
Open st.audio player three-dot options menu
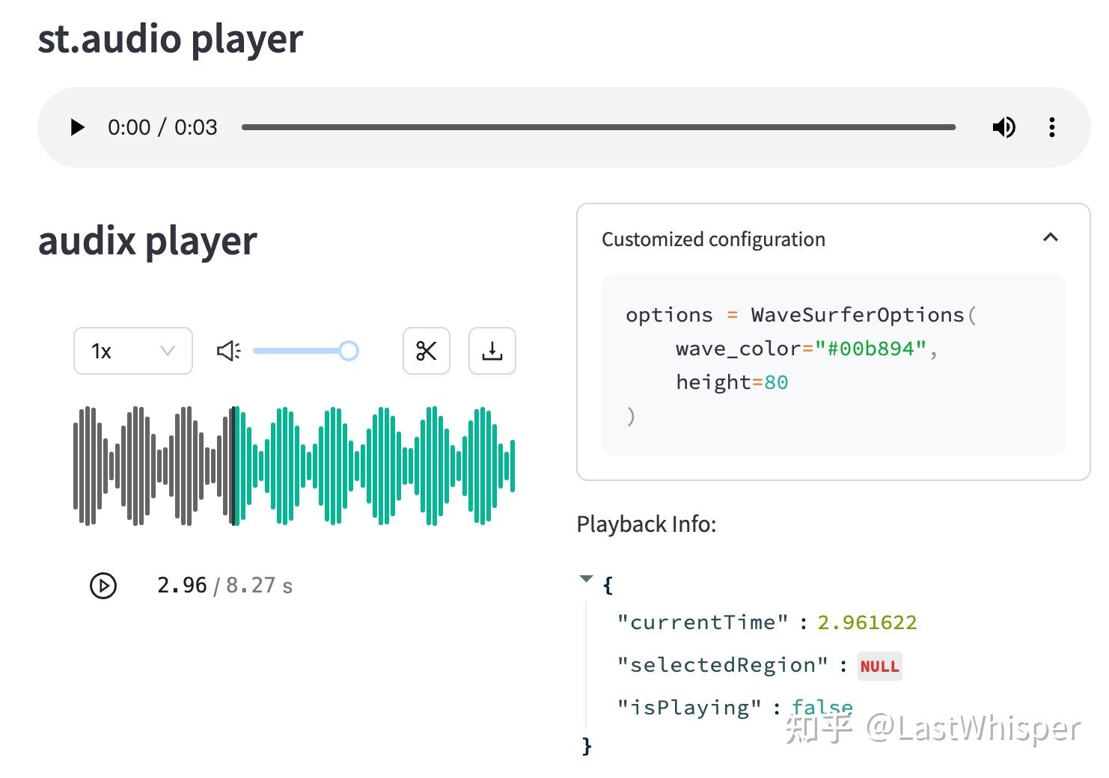coord(1051,127)
